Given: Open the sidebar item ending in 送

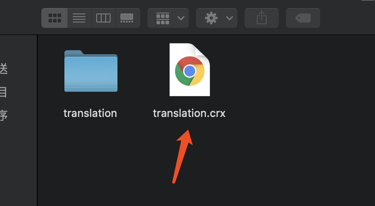Looking at the screenshot, I should [4, 69].
